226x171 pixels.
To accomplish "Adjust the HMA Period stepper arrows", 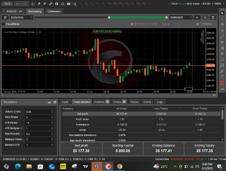I will coord(52,117).
